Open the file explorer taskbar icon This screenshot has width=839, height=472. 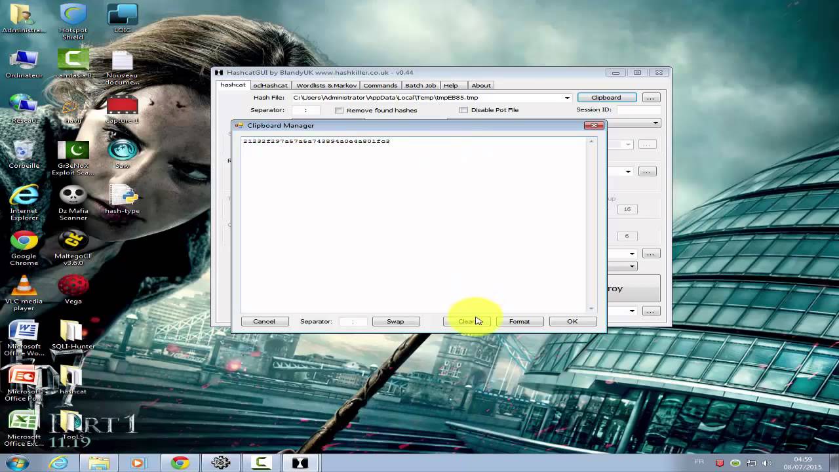click(x=99, y=462)
